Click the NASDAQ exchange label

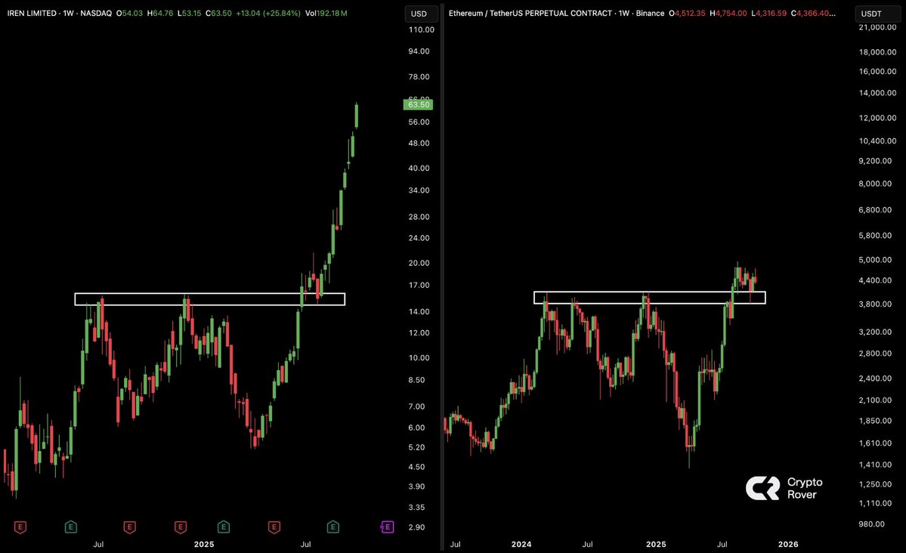(x=96, y=14)
